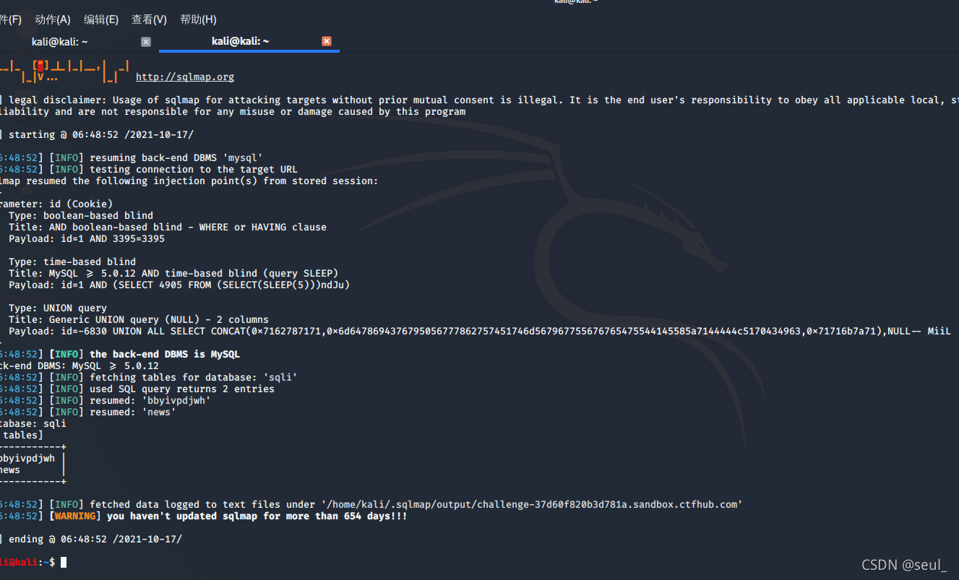Open the 动作(A) menu

53,20
